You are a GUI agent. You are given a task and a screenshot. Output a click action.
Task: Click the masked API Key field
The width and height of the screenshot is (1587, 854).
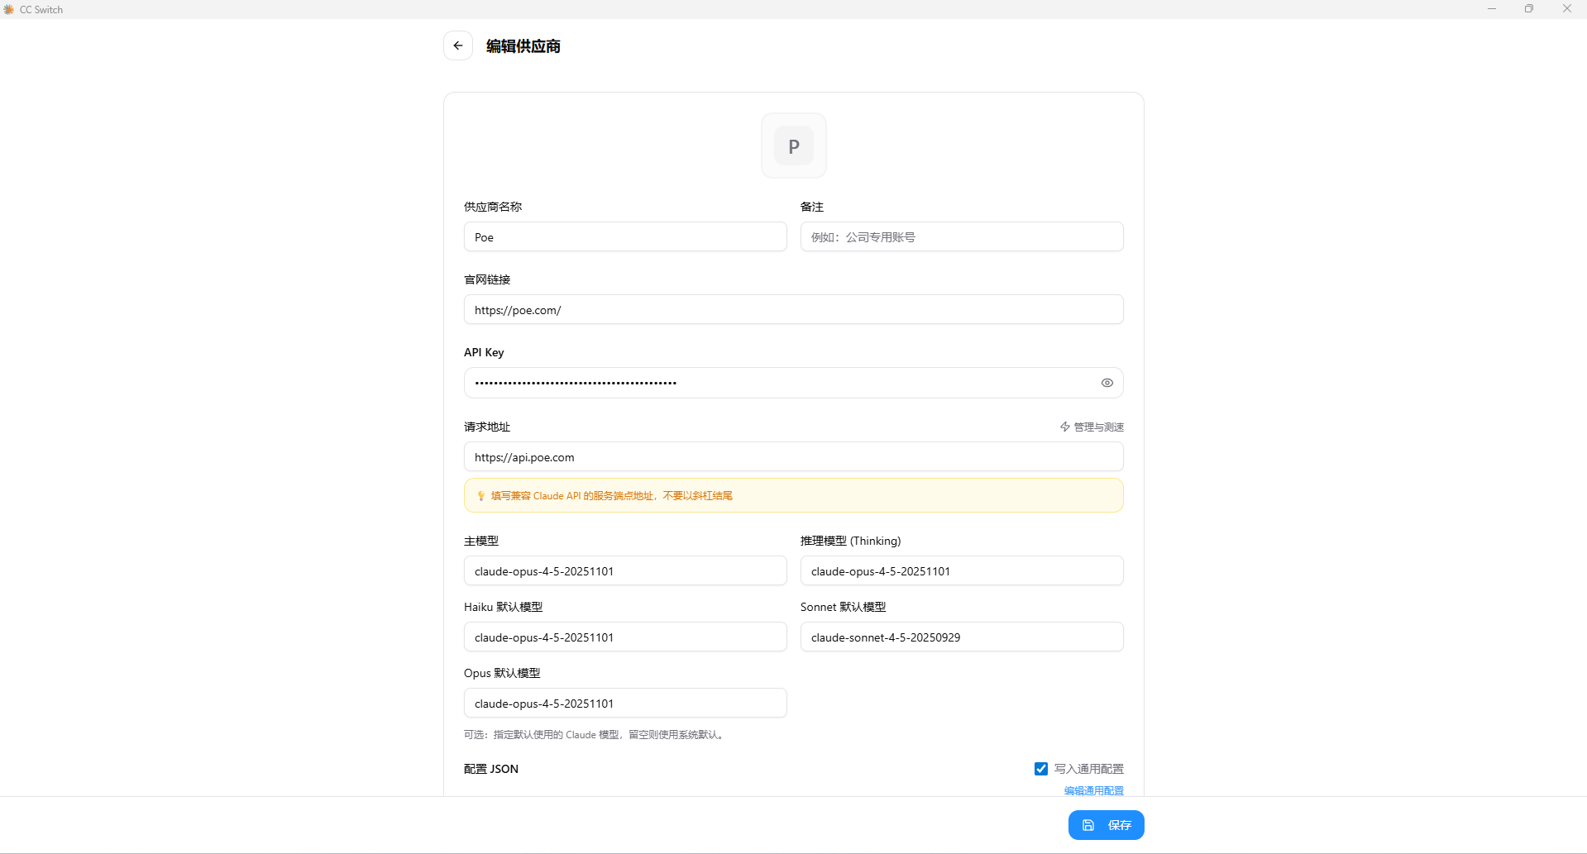pyautogui.click(x=777, y=382)
